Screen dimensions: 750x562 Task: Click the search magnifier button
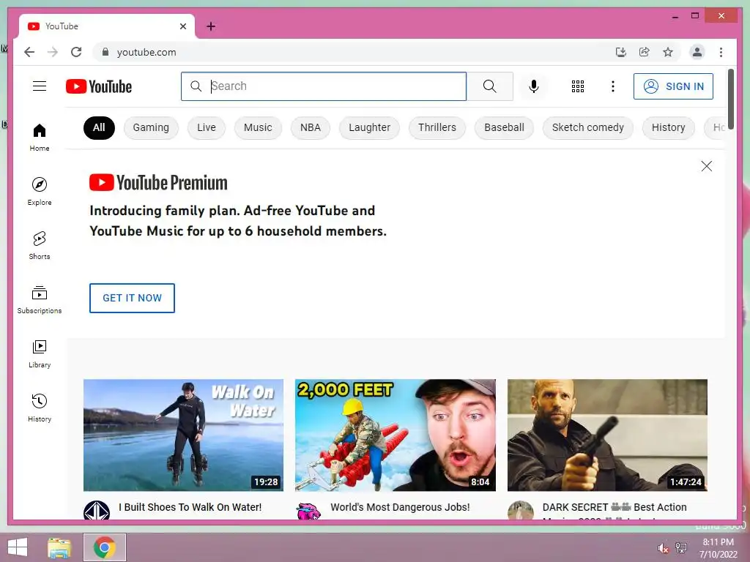coord(489,86)
